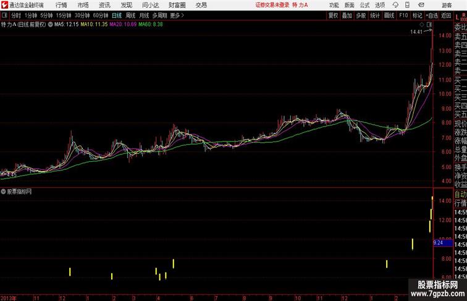Click the MA20: 10.69 indicator value
The height and width of the screenshot is (301, 467).
point(123,25)
